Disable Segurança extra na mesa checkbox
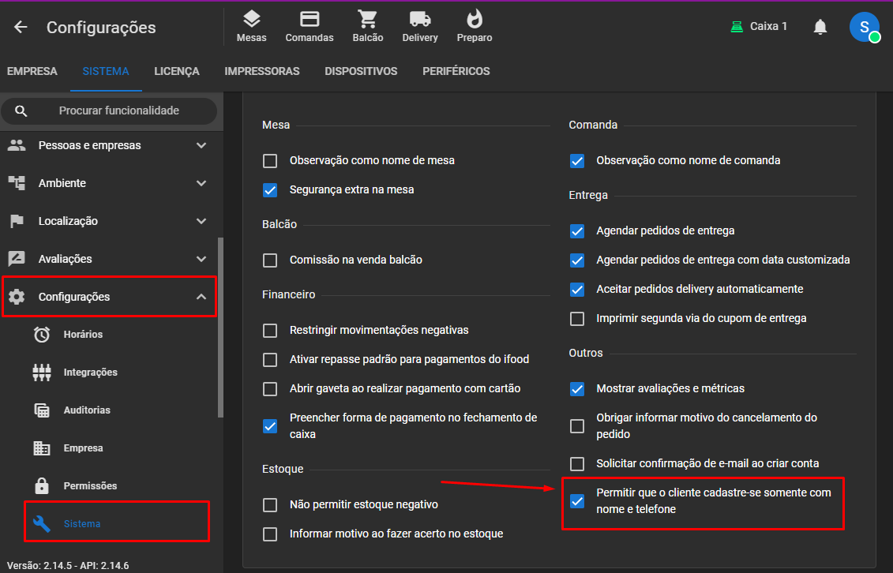 pos(270,190)
